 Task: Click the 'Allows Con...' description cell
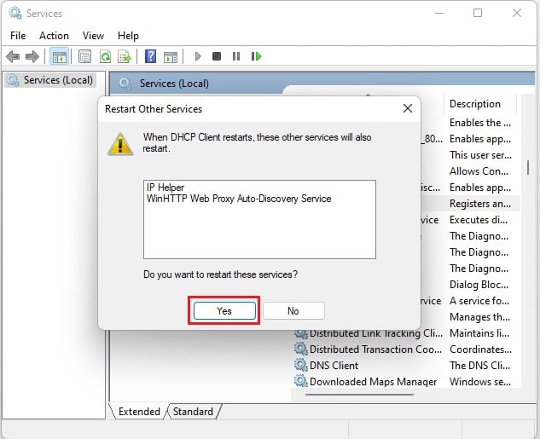[x=479, y=171]
